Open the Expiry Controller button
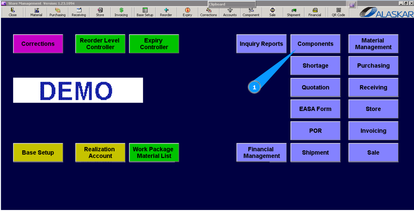The image size is (414, 211). 154,44
